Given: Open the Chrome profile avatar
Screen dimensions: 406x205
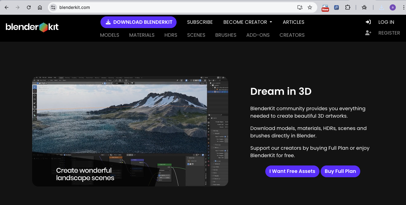Looking at the screenshot, I should [392, 7].
